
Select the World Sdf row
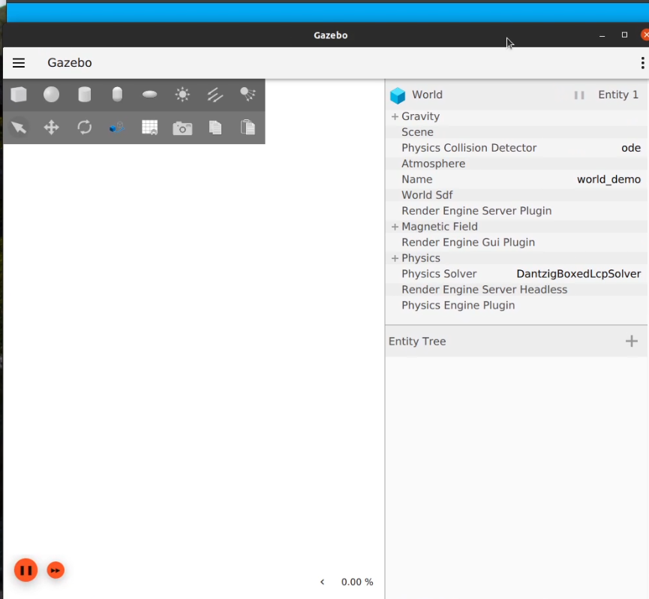516,195
